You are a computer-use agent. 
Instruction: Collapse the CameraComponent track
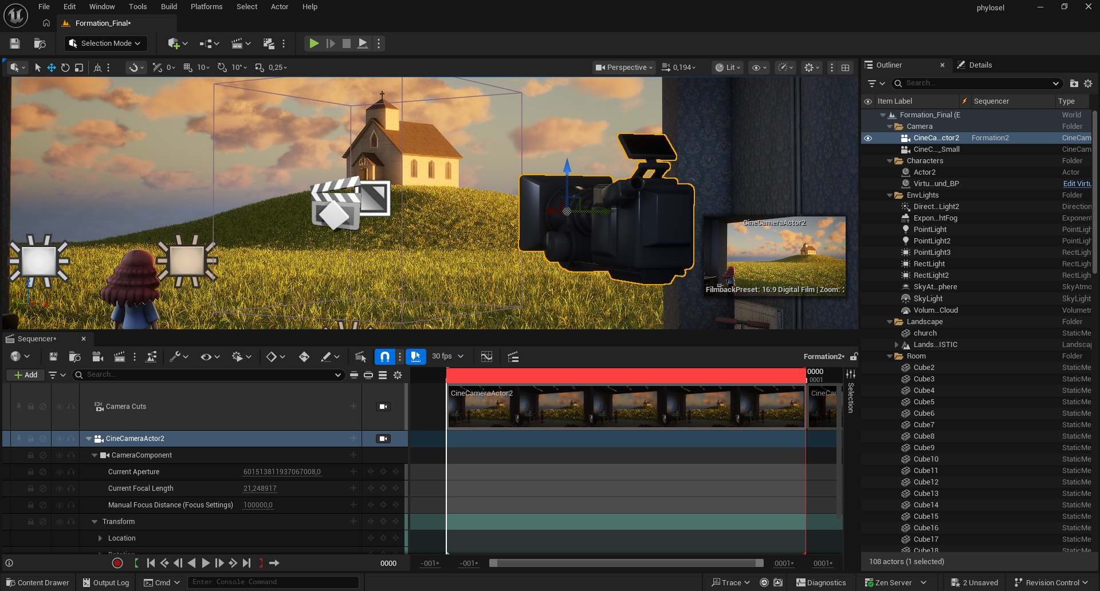click(x=95, y=455)
